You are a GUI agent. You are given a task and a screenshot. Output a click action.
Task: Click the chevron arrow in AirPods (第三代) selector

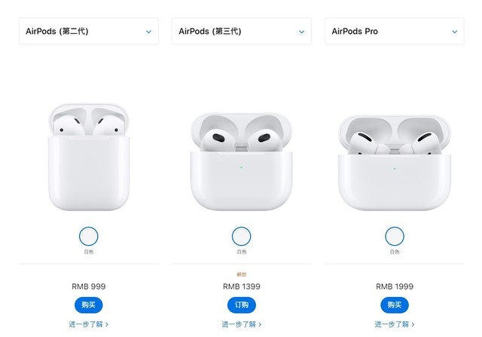pos(302,32)
